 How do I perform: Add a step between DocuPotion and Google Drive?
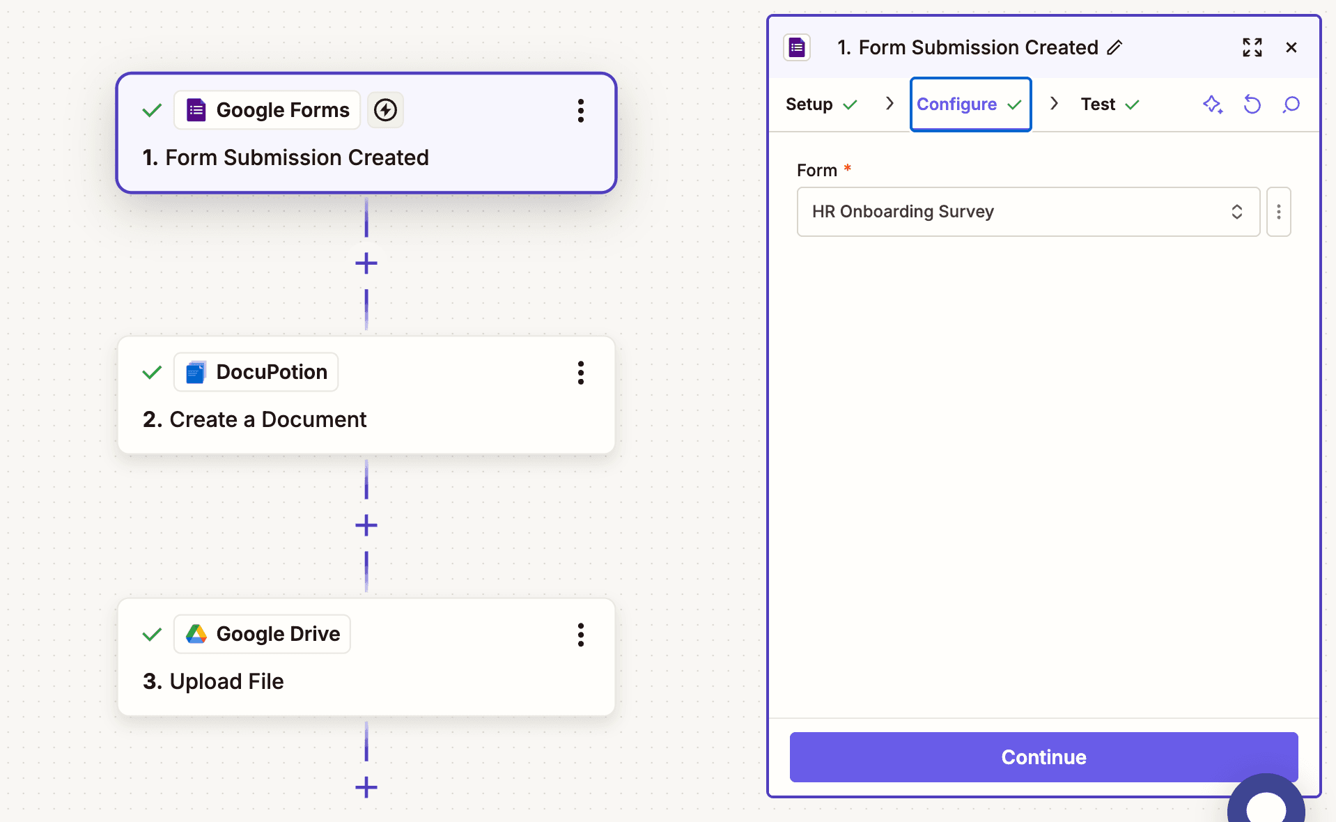coord(366,525)
